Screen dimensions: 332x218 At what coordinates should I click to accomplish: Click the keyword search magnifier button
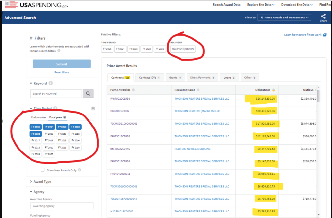pyautogui.click(x=88, y=94)
